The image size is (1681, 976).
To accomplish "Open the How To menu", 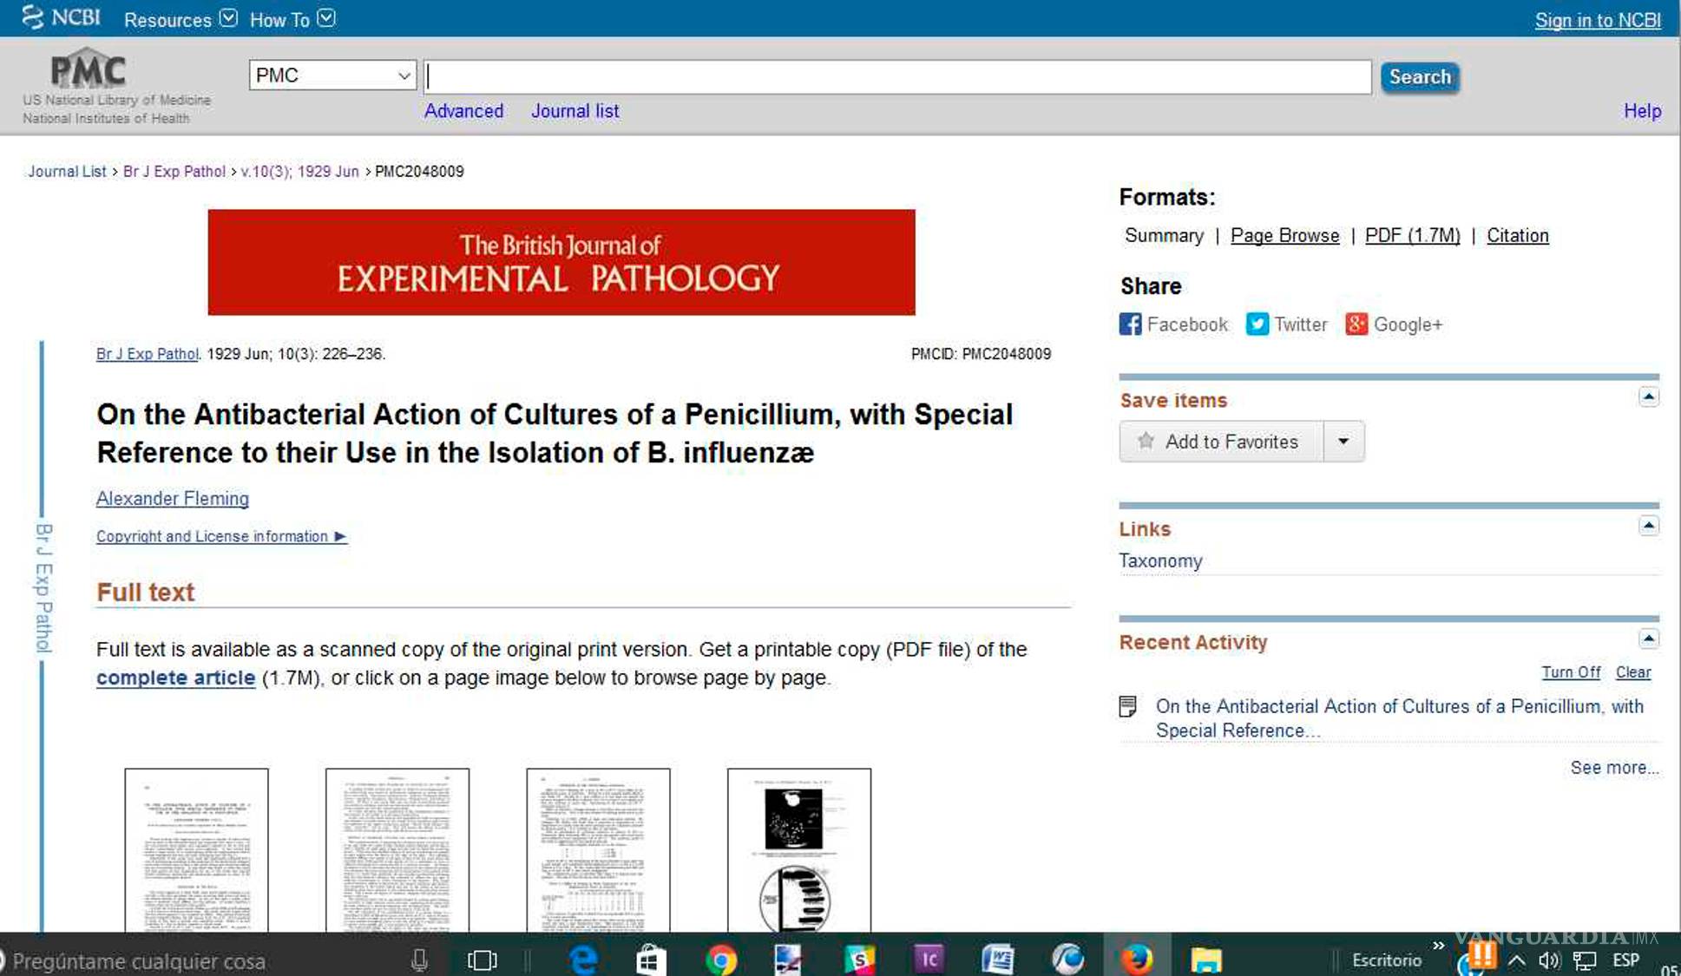I will pos(292,19).
